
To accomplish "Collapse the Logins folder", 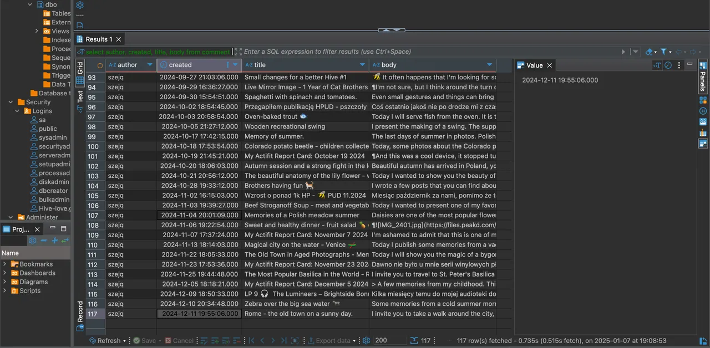I will click(18, 111).
